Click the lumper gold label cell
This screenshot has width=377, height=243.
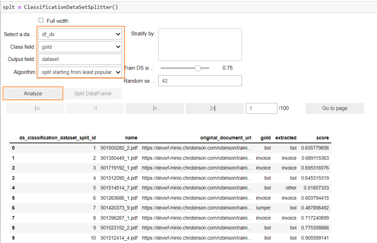(263, 208)
